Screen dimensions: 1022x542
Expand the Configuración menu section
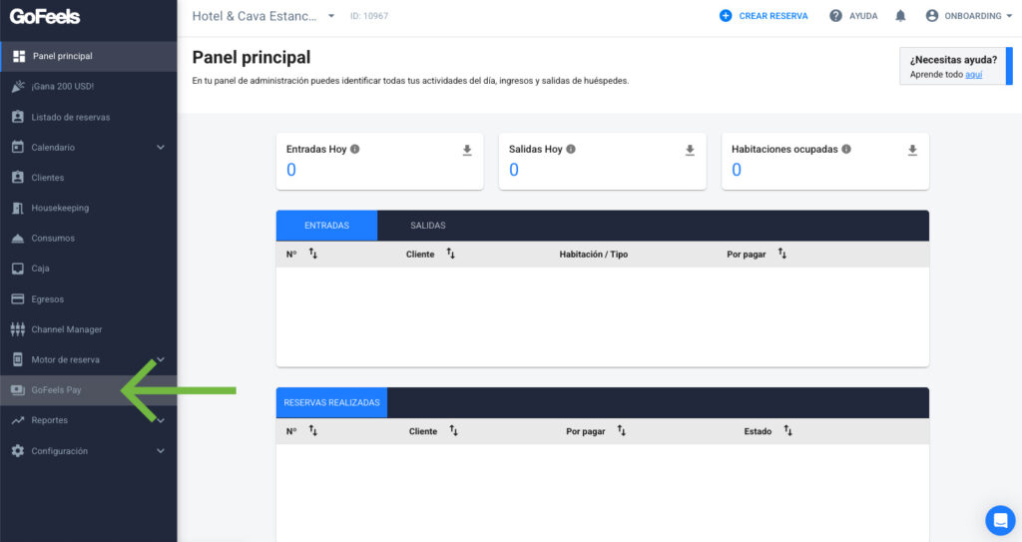click(x=161, y=451)
